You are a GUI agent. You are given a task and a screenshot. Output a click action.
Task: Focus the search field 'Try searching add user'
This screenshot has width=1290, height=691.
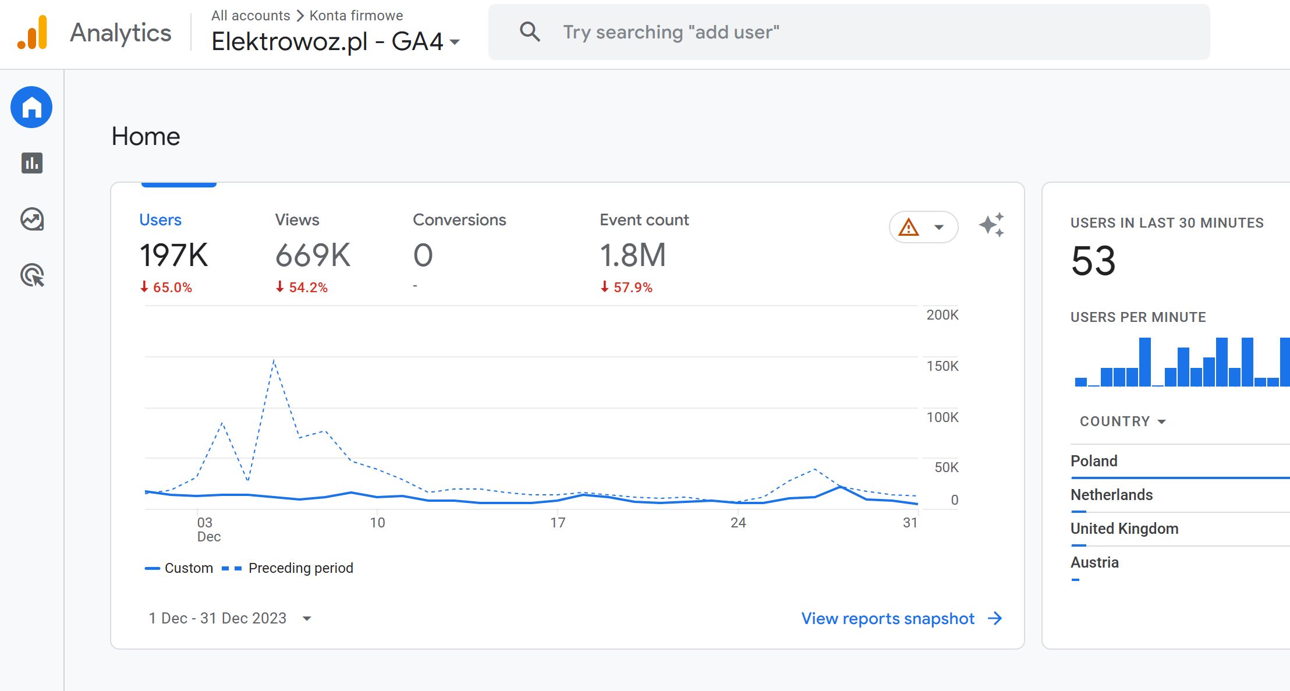point(849,32)
